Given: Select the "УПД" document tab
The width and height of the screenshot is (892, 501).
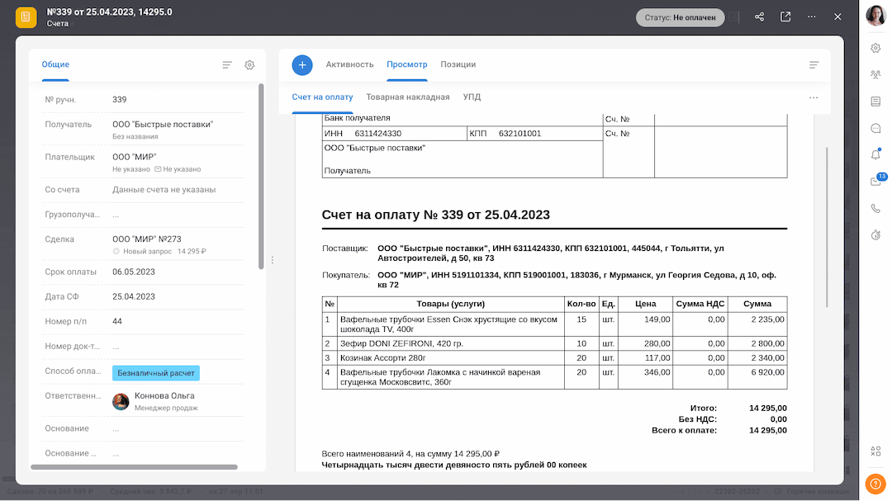Looking at the screenshot, I should 472,97.
